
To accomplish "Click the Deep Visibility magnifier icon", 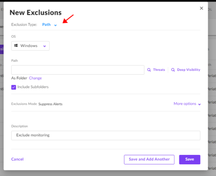I will (x=173, y=70).
